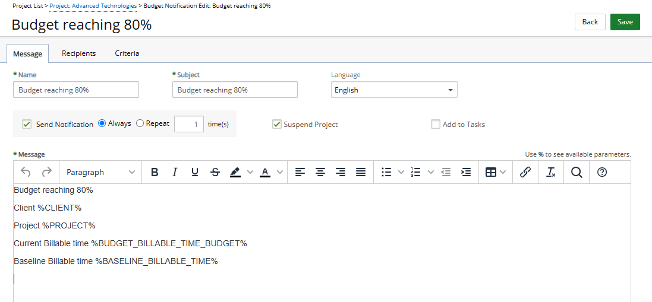The height and width of the screenshot is (302, 652).
Task: Open highlight color options dropdown
Action: pyautogui.click(x=250, y=172)
